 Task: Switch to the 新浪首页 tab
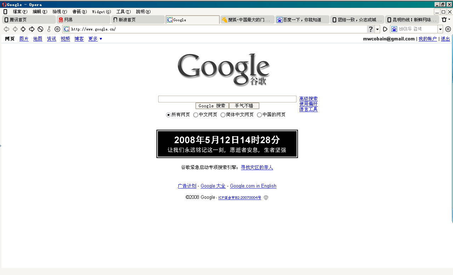[138, 20]
